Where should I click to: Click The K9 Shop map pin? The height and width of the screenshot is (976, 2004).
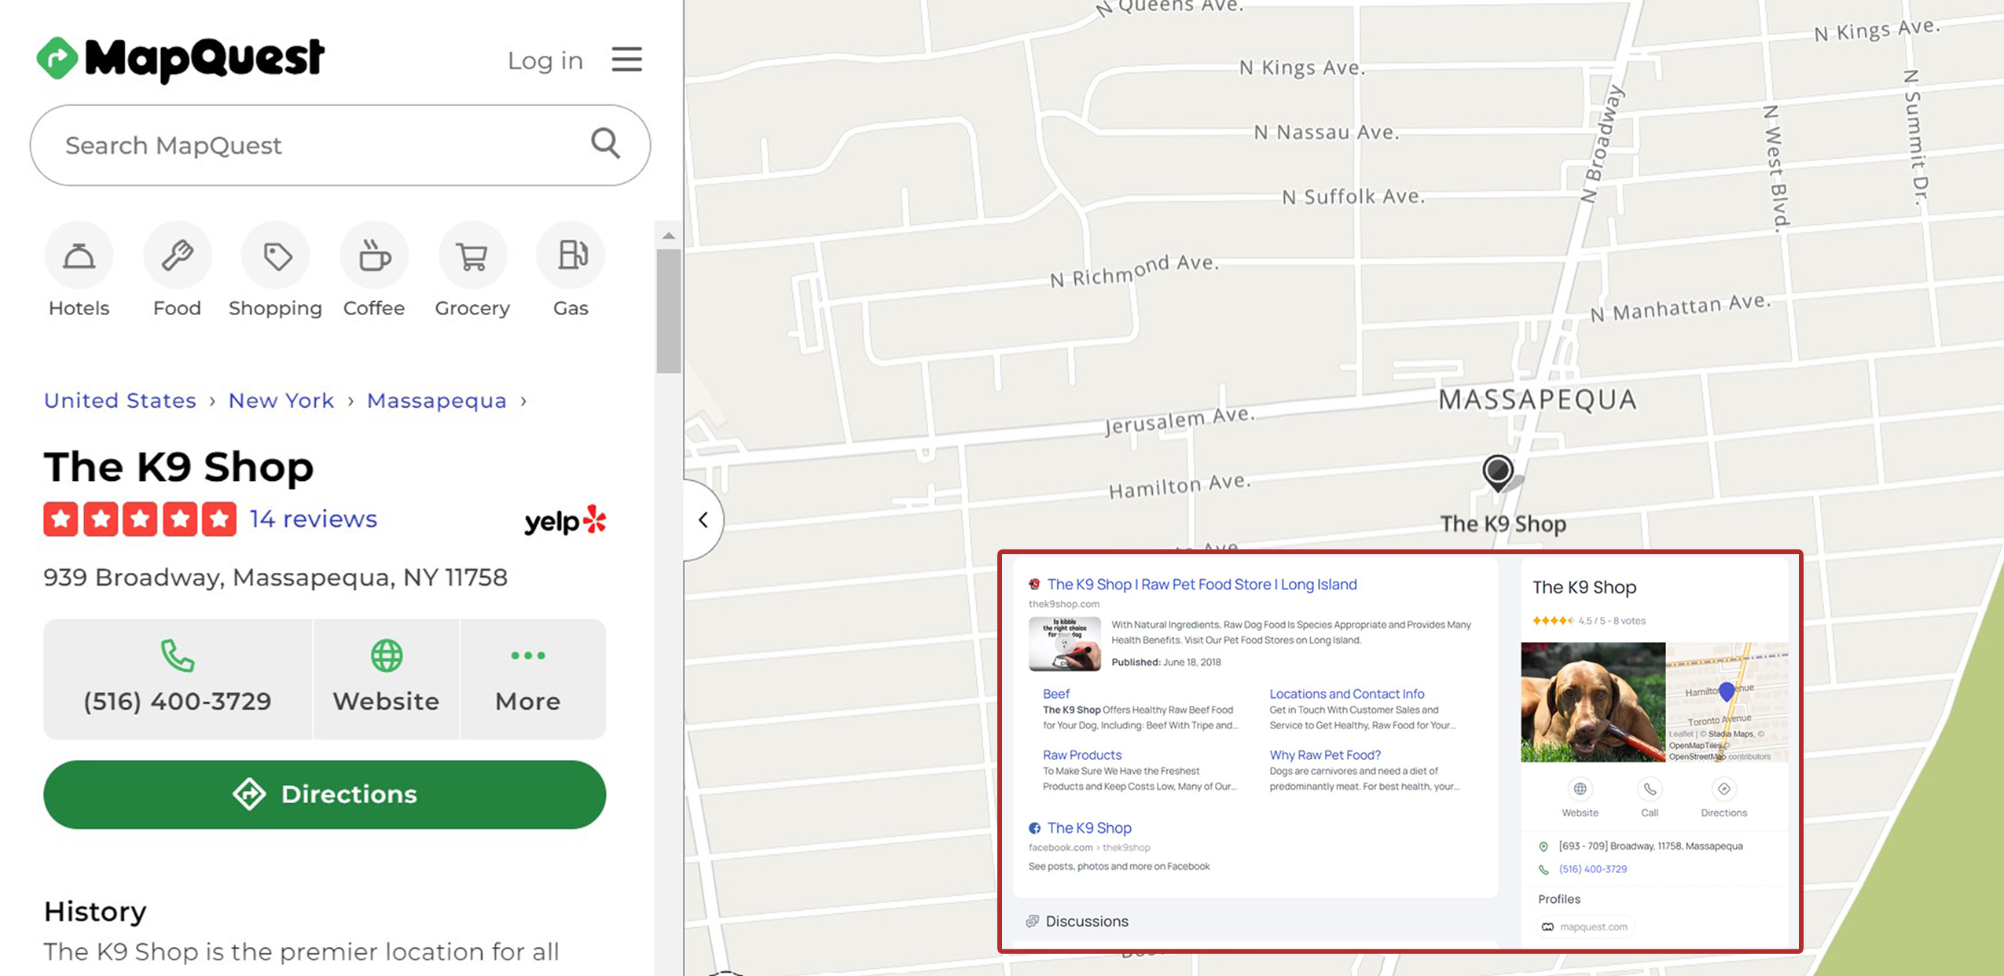click(x=1497, y=471)
